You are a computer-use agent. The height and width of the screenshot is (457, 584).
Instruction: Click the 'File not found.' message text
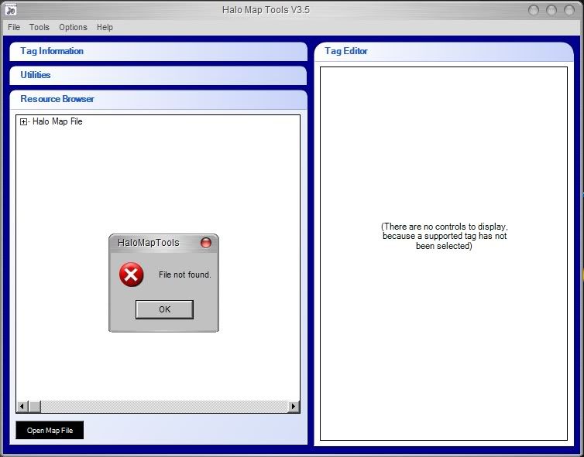(185, 275)
